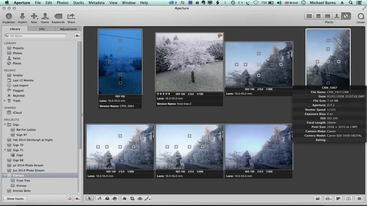The image size is (367, 206).
Task: Select the Projects icon in Library
Action: pyautogui.click(x=9, y=48)
